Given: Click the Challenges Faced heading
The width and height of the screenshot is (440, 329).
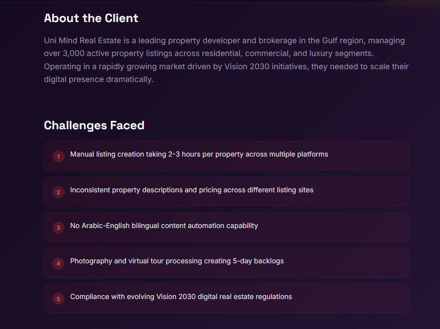Looking at the screenshot, I should click(94, 125).
